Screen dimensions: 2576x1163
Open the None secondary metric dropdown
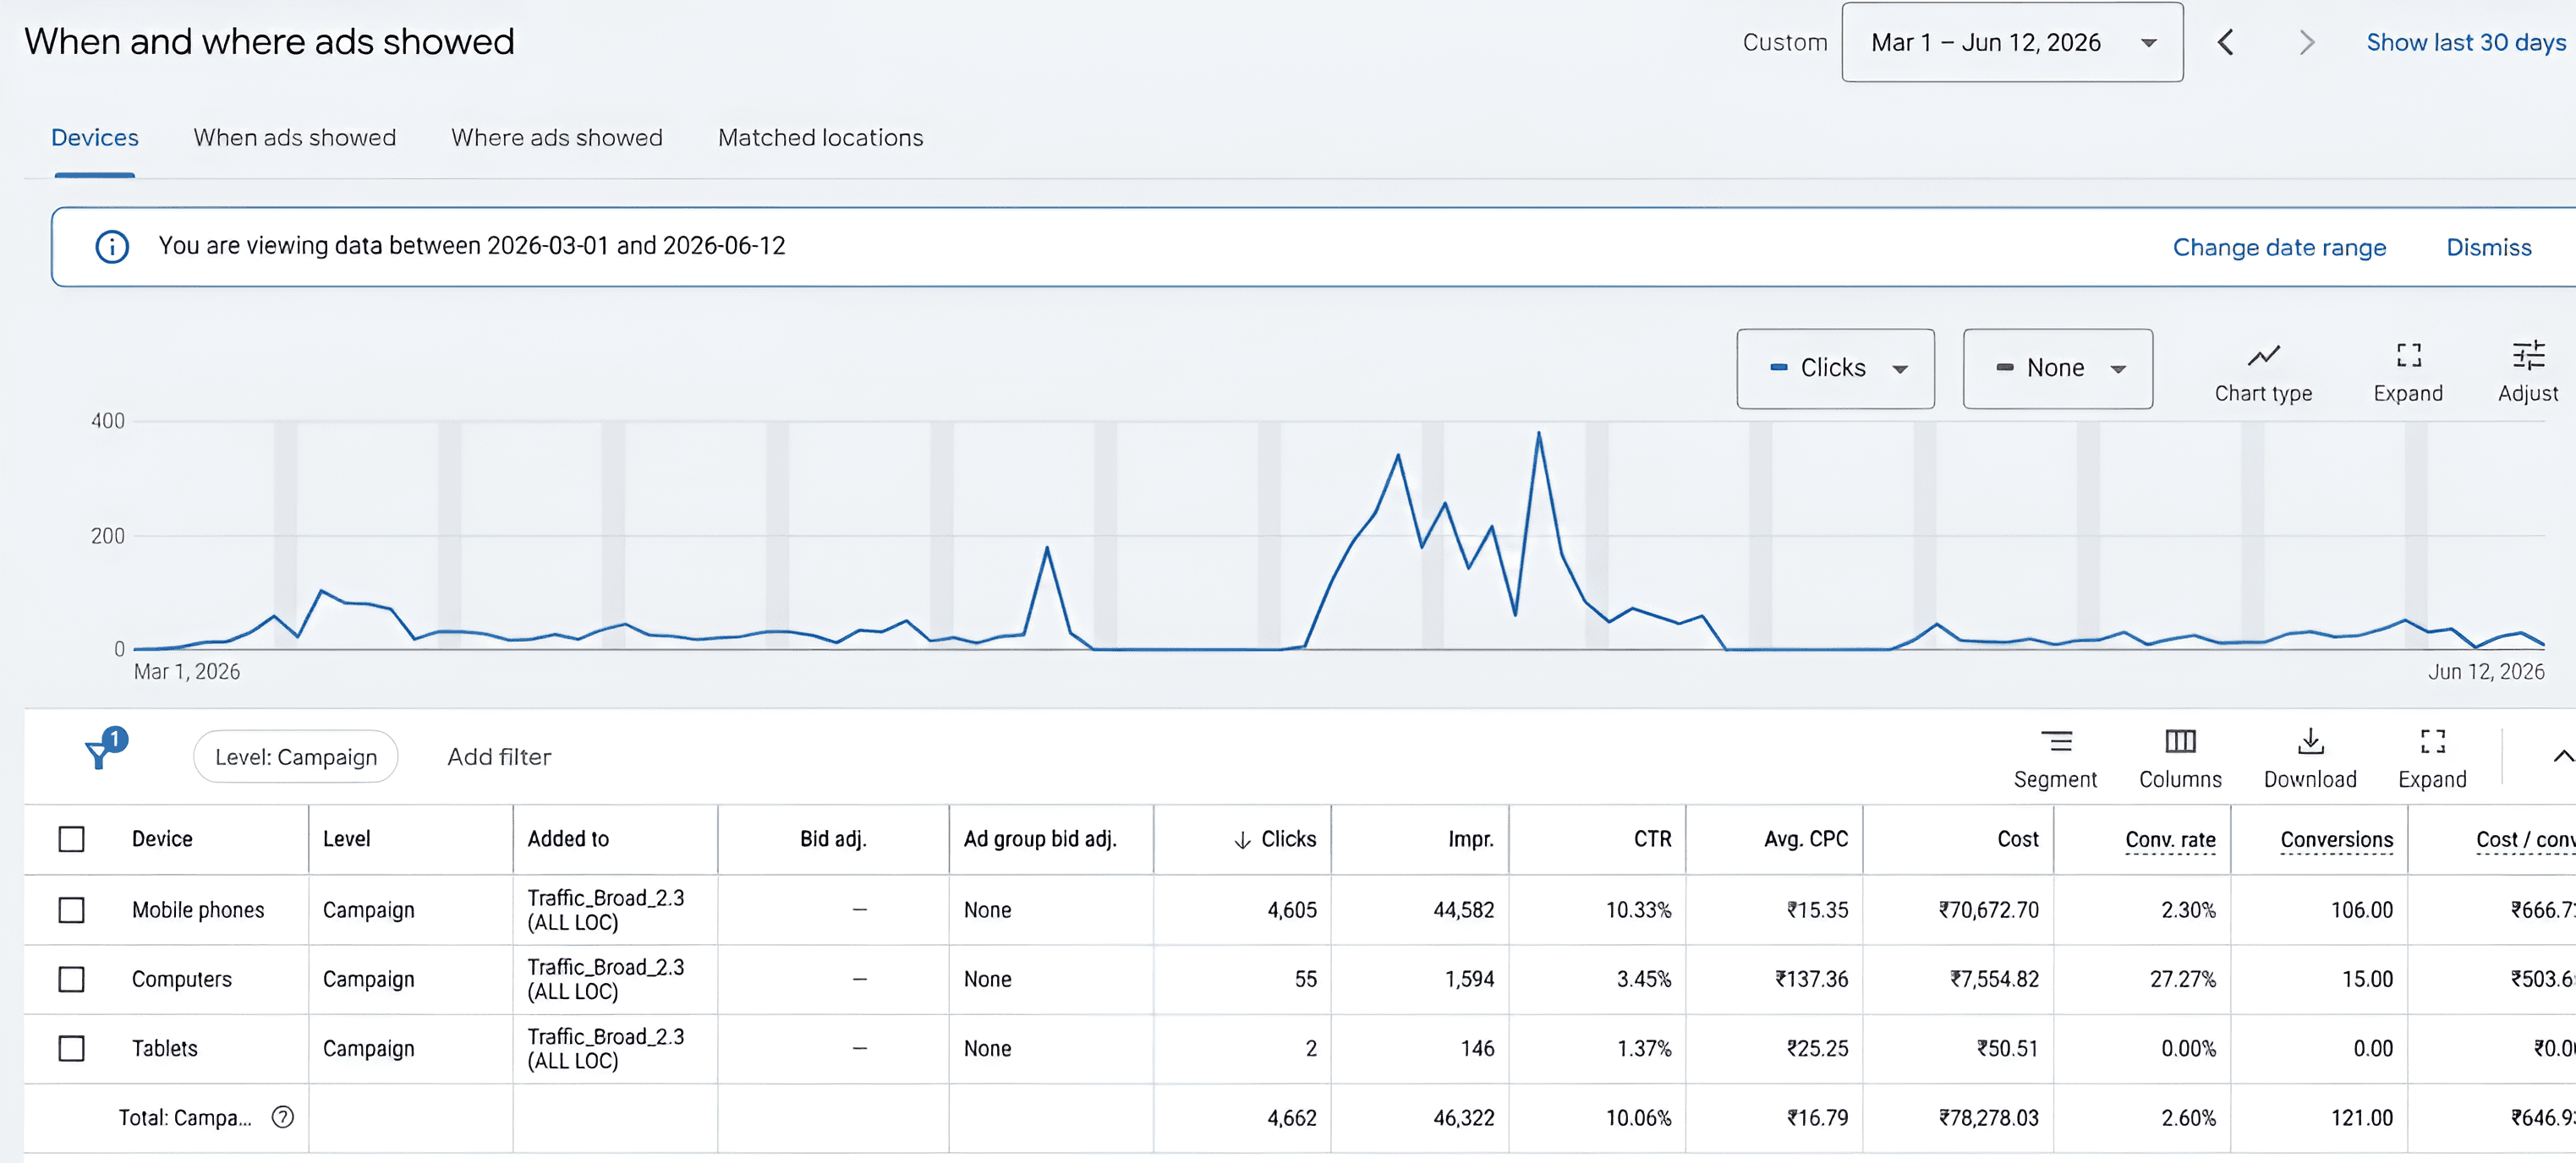(2056, 368)
